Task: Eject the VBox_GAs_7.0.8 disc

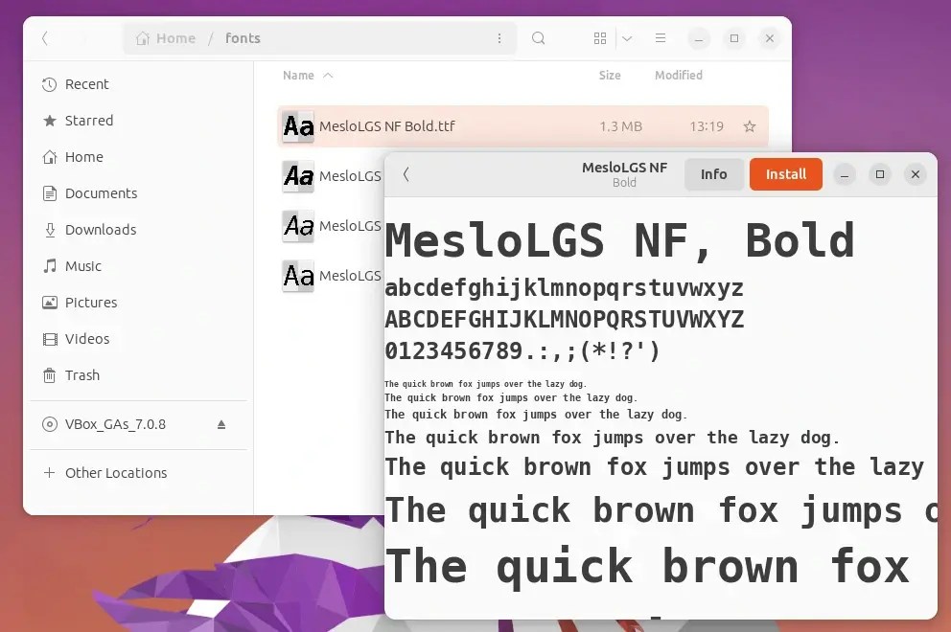Action: point(221,424)
